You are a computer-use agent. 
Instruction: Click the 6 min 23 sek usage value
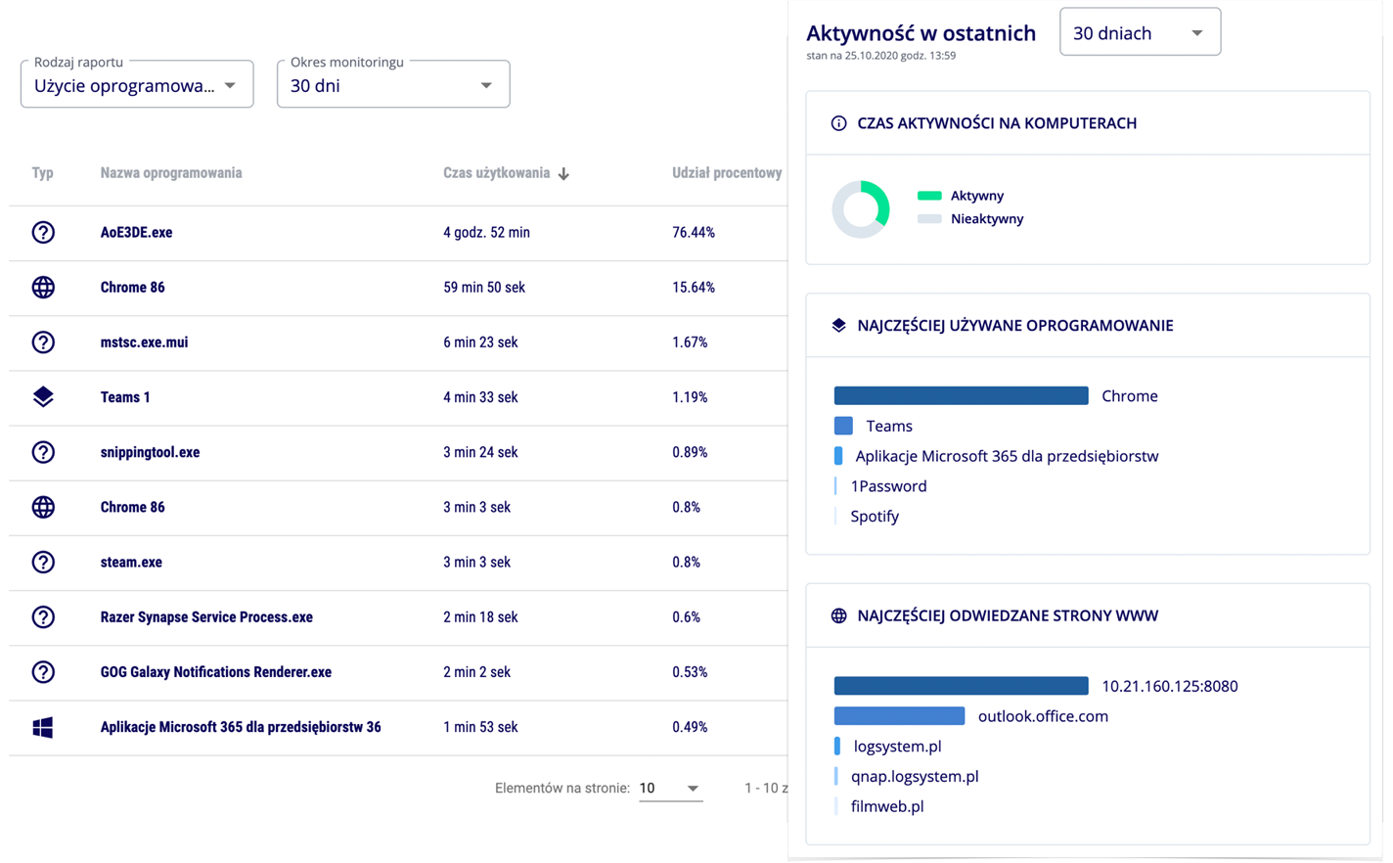(480, 342)
